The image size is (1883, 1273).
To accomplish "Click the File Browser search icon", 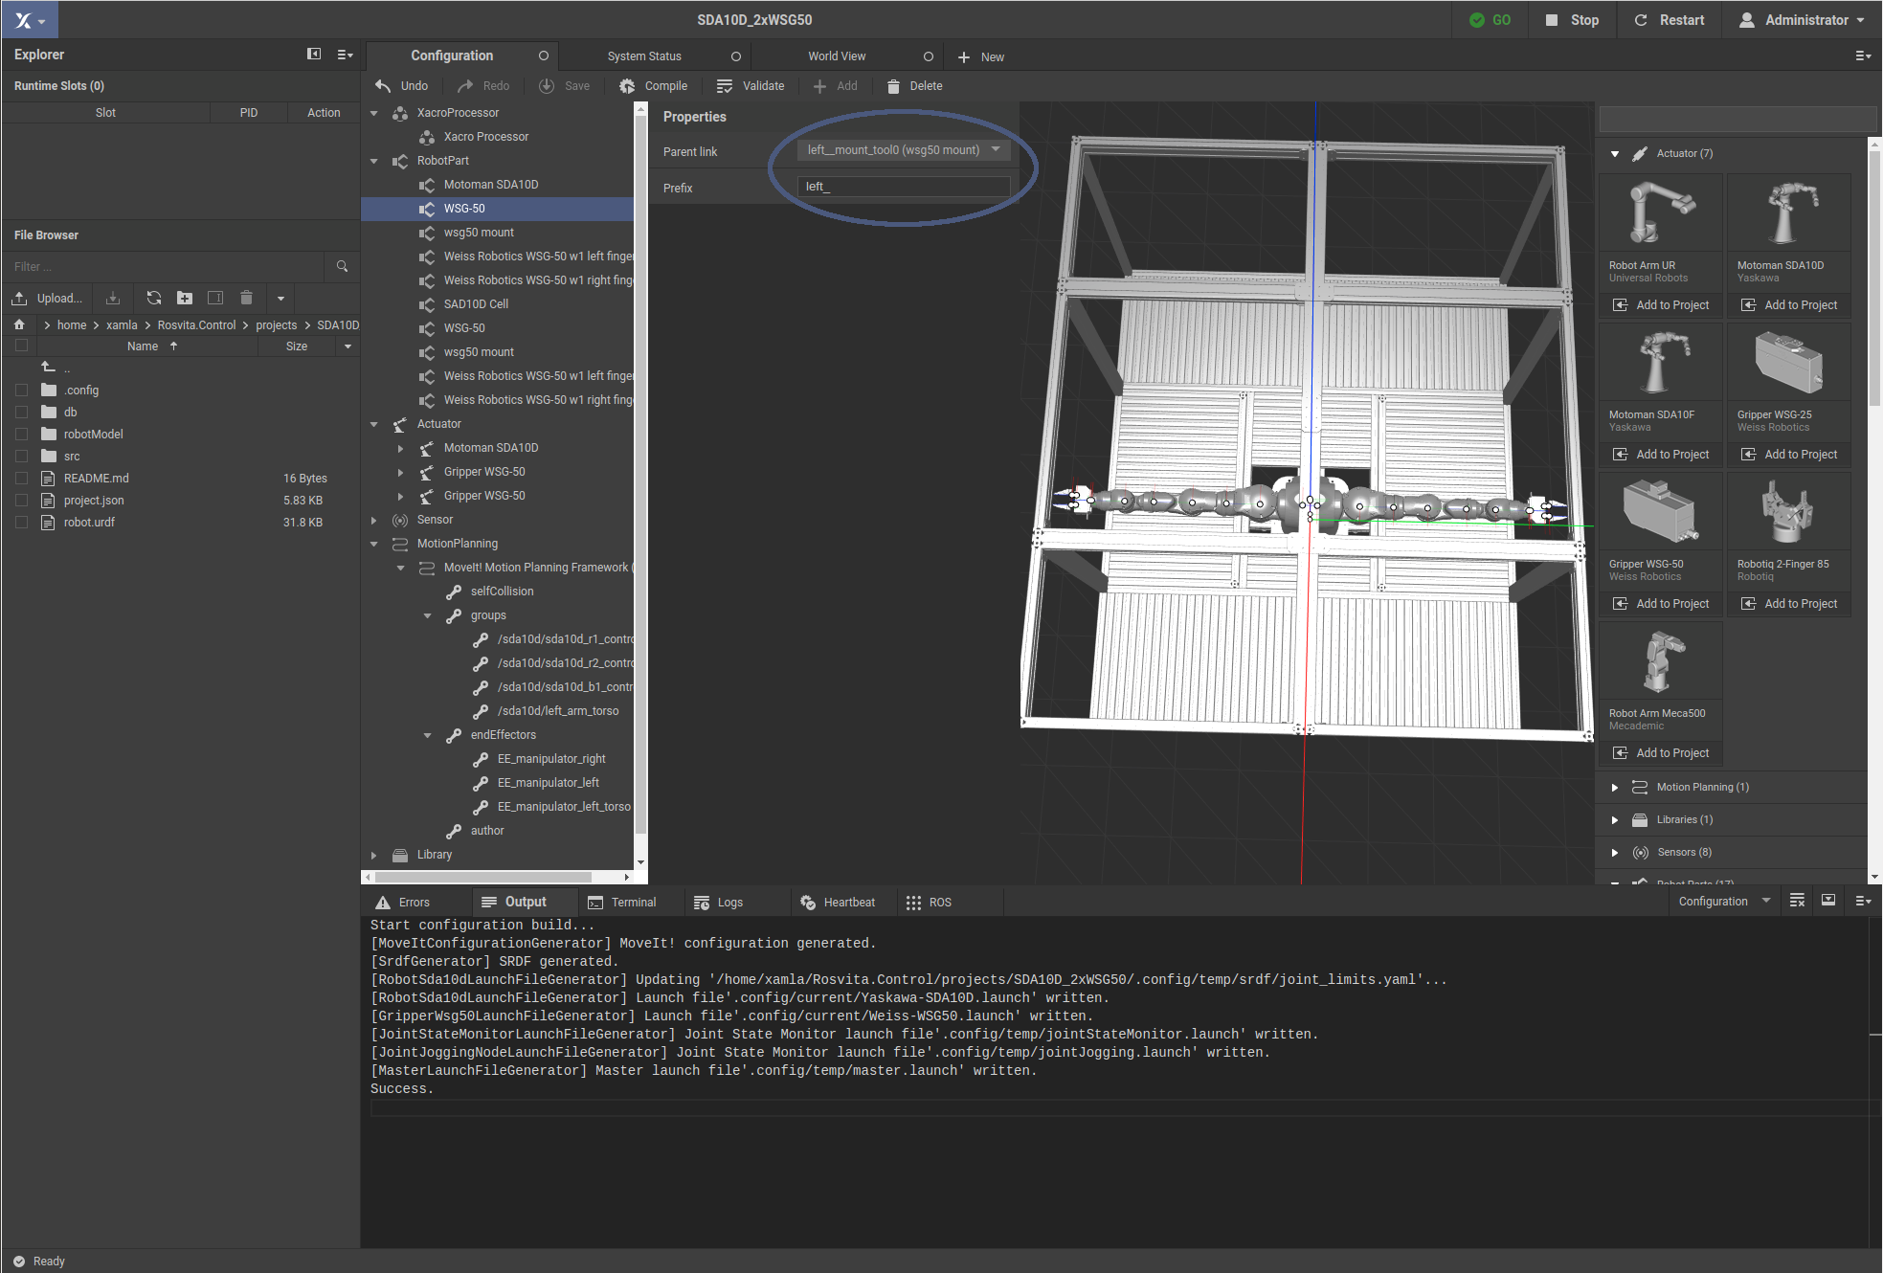I will pos(342,266).
